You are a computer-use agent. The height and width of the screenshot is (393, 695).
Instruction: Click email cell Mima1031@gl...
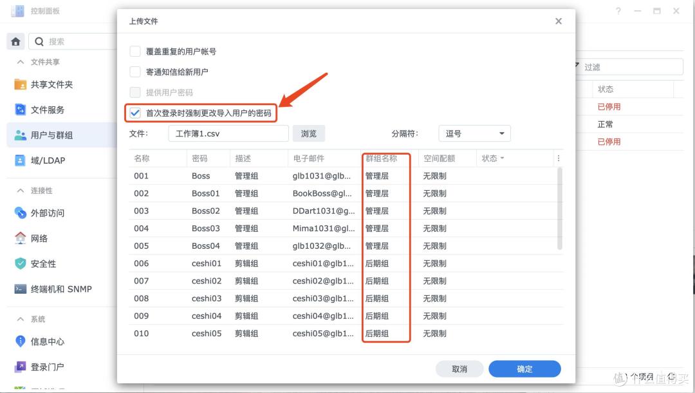(x=324, y=229)
